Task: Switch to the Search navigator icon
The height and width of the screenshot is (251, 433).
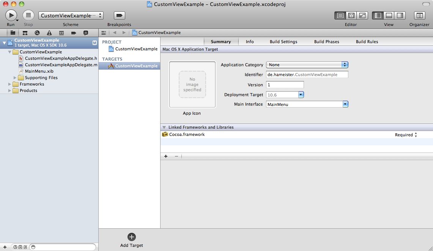Action: [37, 33]
